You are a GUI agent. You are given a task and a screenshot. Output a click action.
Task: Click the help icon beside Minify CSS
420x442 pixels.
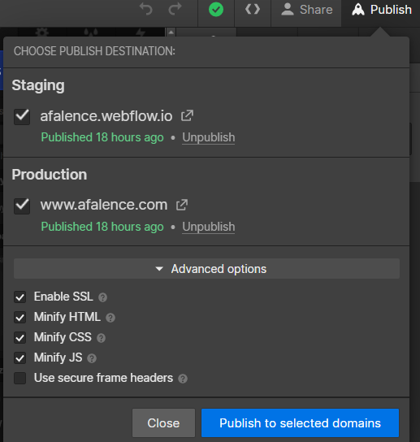(x=101, y=338)
